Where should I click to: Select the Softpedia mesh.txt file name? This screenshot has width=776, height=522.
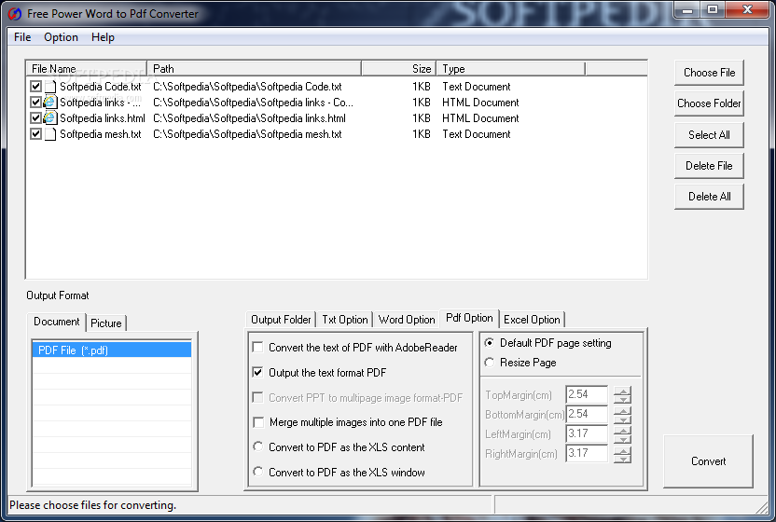tap(101, 134)
